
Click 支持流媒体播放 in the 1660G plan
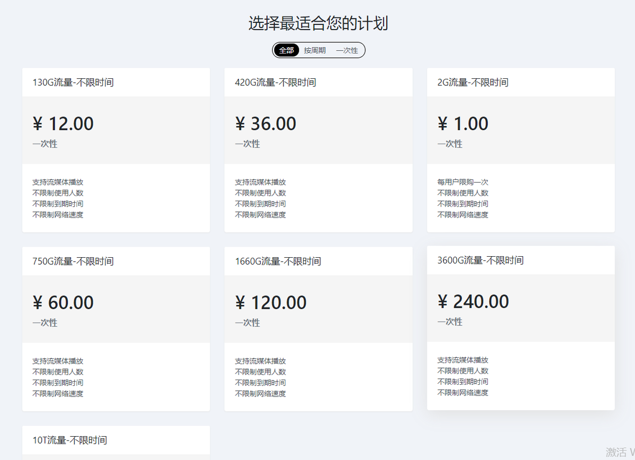(x=260, y=361)
